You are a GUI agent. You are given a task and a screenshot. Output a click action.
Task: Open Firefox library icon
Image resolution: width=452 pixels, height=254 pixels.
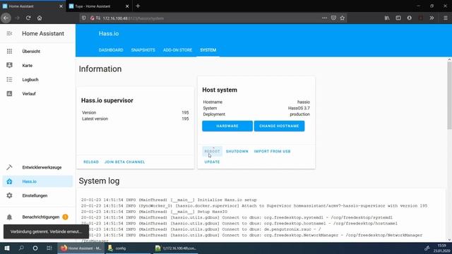coord(387,18)
